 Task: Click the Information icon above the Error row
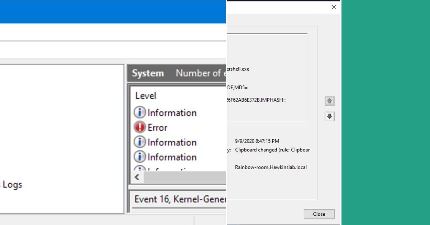(140, 112)
